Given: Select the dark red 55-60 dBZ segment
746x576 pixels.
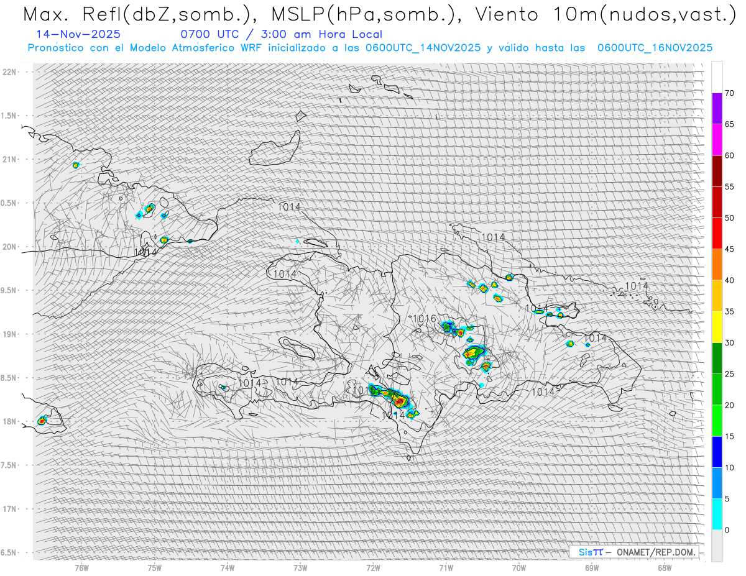Looking at the screenshot, I should 717,171.
